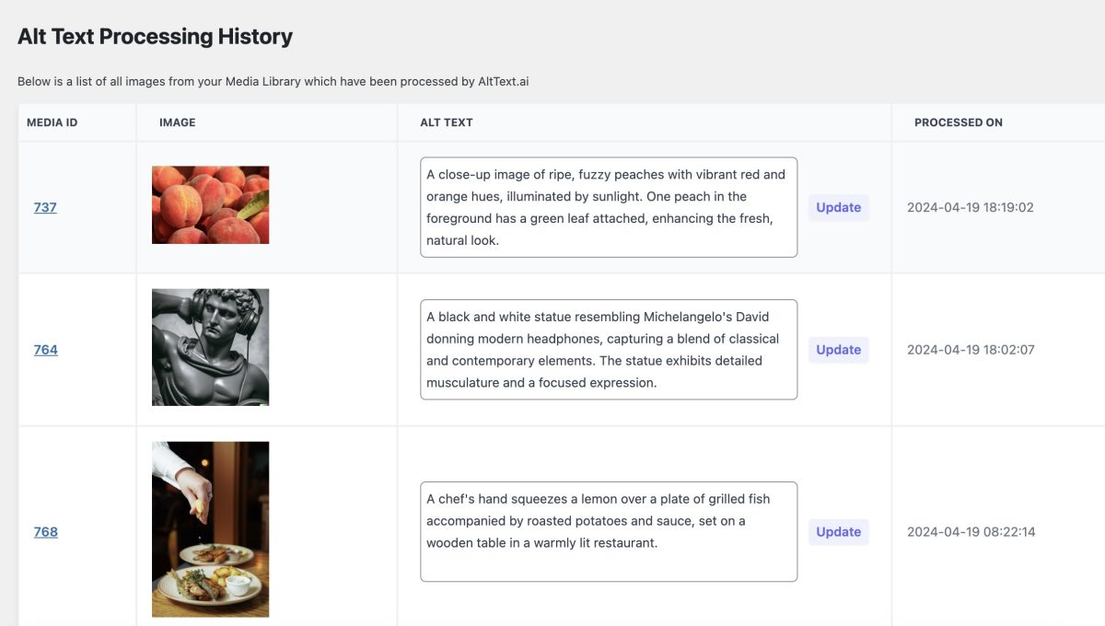Edit the chef image alt text field
The width and height of the screenshot is (1105, 626).
pos(608,529)
